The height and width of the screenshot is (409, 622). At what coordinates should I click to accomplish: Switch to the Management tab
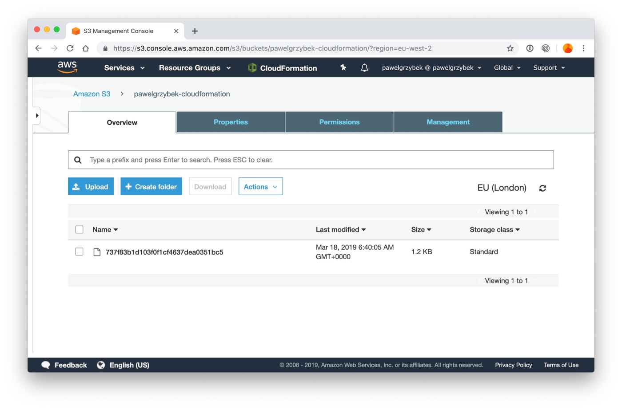pyautogui.click(x=448, y=122)
